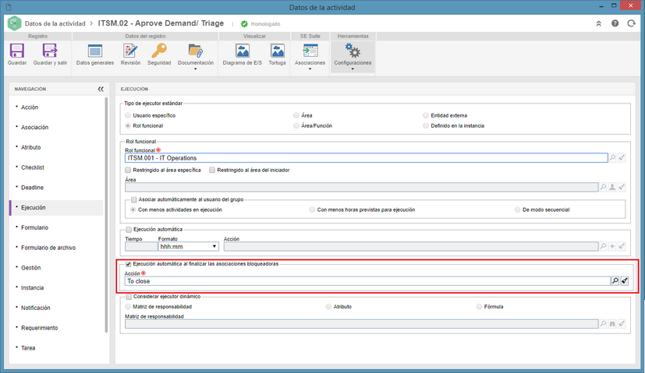This screenshot has height=373, width=645.
Task: Select Definido en la instancia radio button
Action: pyautogui.click(x=426, y=125)
